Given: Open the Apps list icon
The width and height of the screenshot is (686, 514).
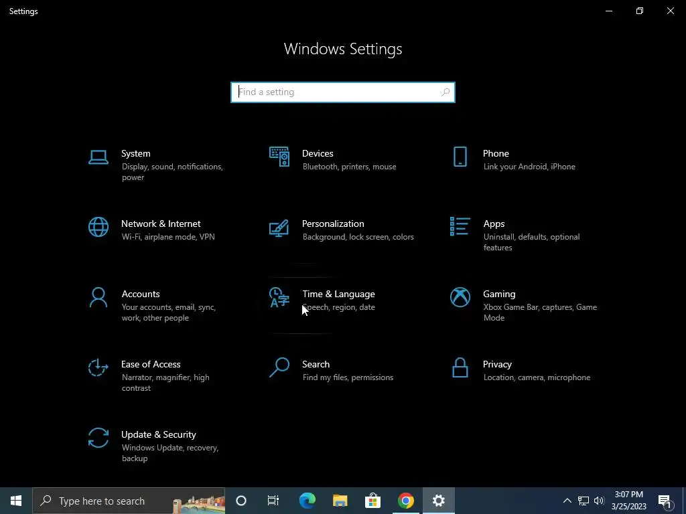Looking at the screenshot, I should pyautogui.click(x=460, y=226).
